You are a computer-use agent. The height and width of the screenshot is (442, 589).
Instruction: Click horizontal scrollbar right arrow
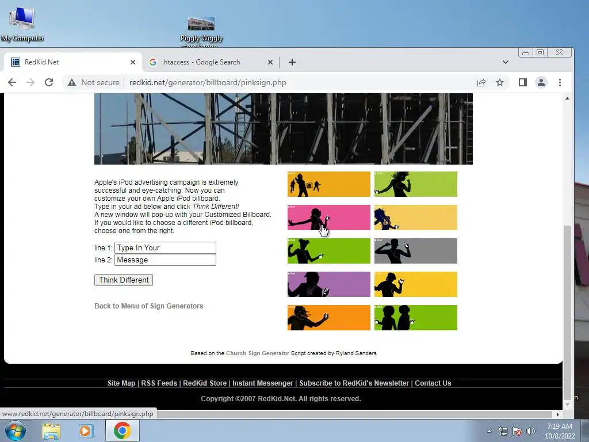pos(558,414)
